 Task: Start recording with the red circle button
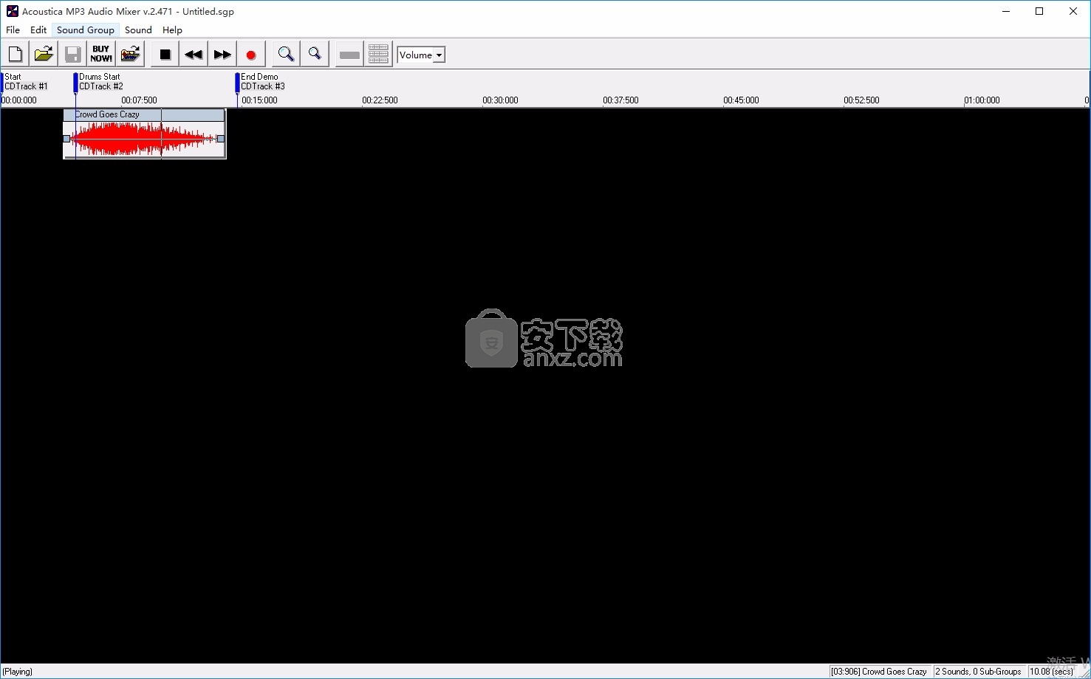click(x=251, y=55)
